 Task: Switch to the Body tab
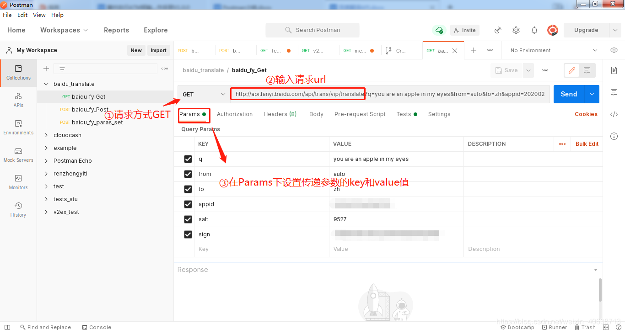tap(316, 114)
